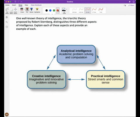Viewport: 140px width, 117px height.
Task: Select the Eraser tool
Action: [x=22, y=10]
